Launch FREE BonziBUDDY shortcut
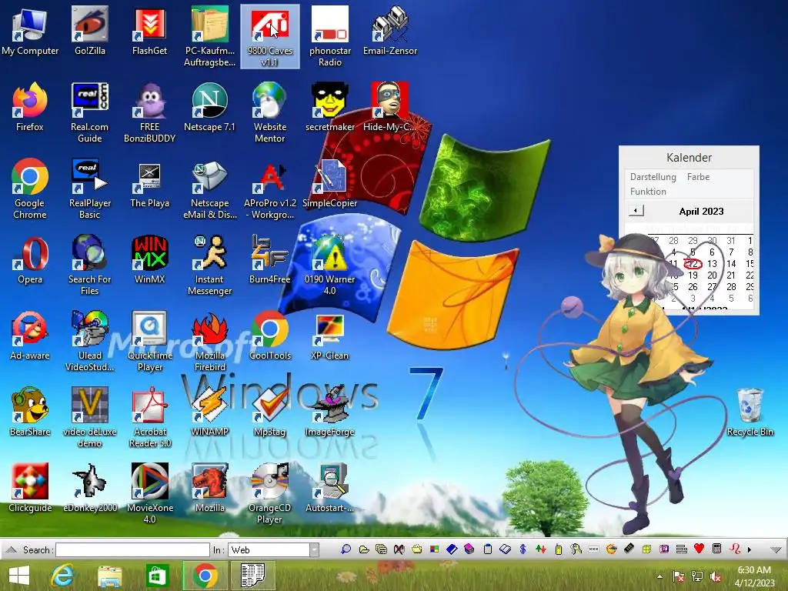This screenshot has height=591, width=788. [149, 112]
